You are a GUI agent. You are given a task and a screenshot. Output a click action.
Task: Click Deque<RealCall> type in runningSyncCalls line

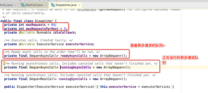(43, 79)
